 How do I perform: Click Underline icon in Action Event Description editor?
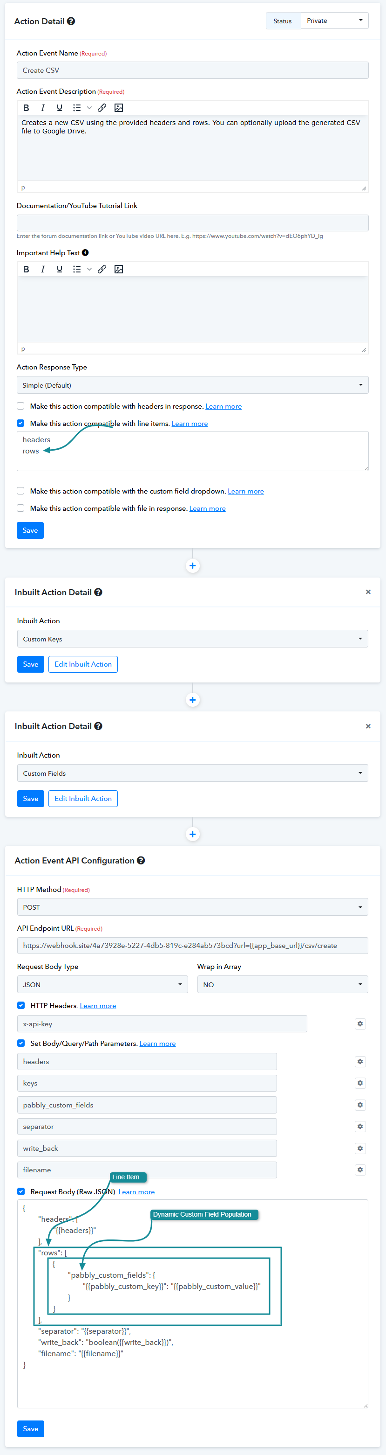[x=59, y=108]
